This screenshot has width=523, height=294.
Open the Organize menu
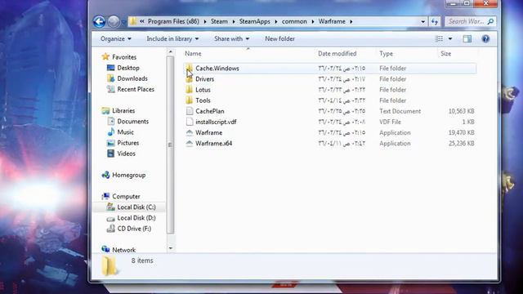[x=116, y=38]
